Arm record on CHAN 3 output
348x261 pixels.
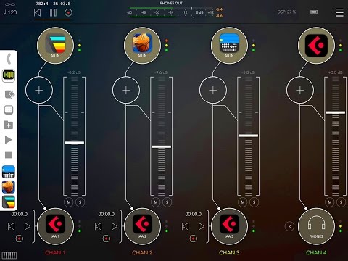point(194,239)
